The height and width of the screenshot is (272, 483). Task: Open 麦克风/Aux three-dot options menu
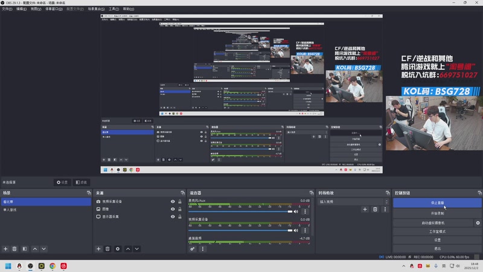[x=305, y=212]
